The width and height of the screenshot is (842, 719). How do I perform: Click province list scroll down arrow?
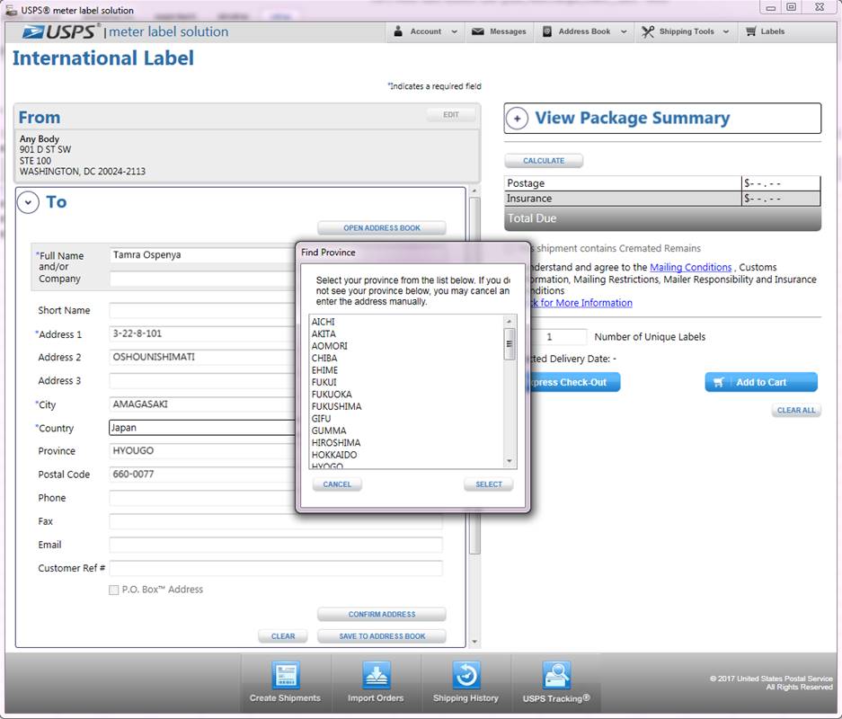click(510, 461)
